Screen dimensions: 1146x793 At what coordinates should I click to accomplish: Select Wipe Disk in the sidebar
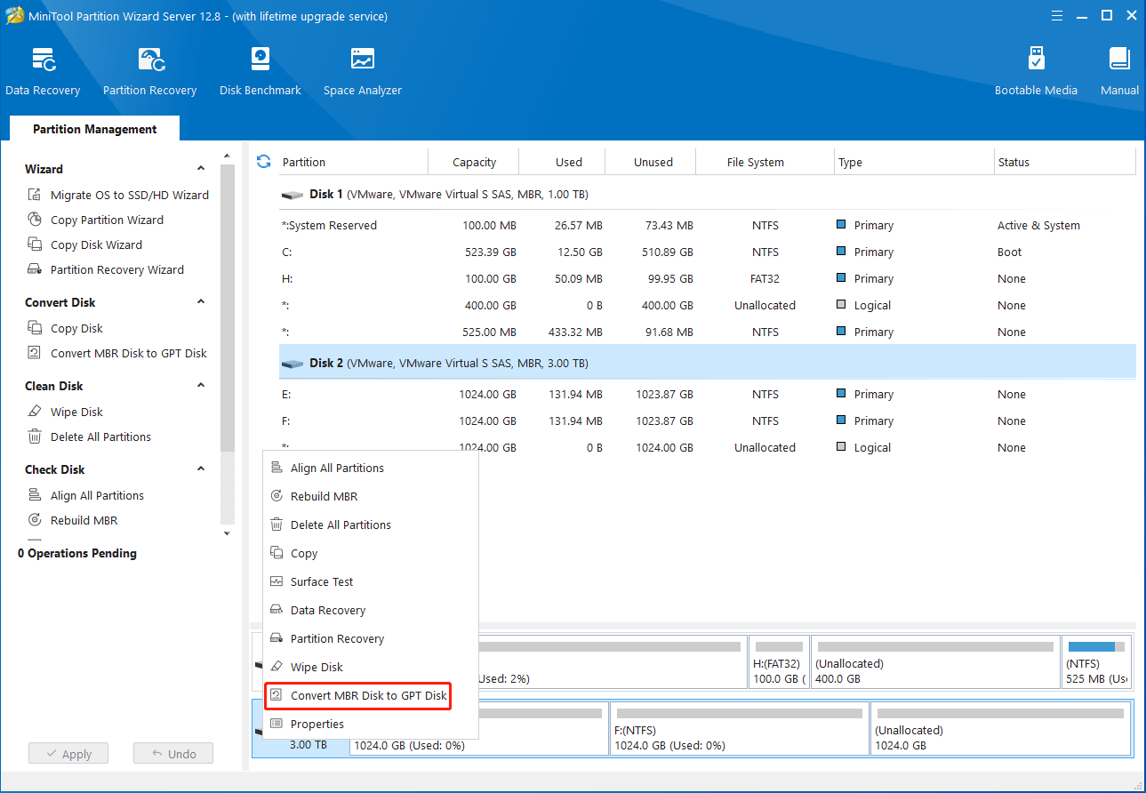point(65,412)
